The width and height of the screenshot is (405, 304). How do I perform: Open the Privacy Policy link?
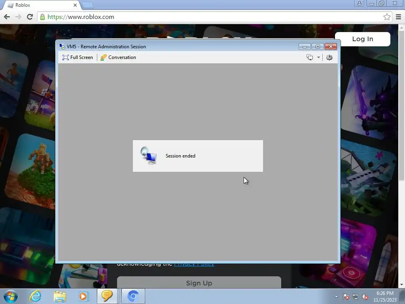tap(194, 264)
